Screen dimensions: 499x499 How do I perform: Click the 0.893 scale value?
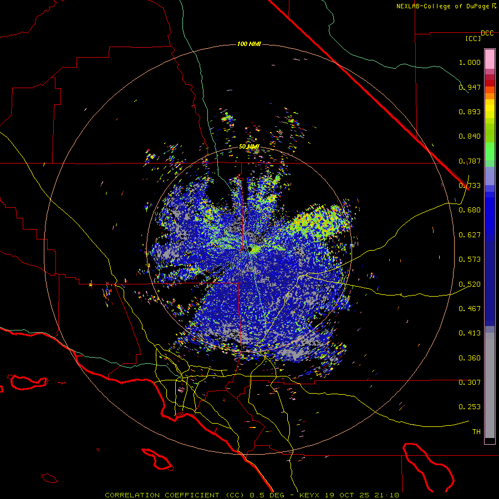[470, 111]
